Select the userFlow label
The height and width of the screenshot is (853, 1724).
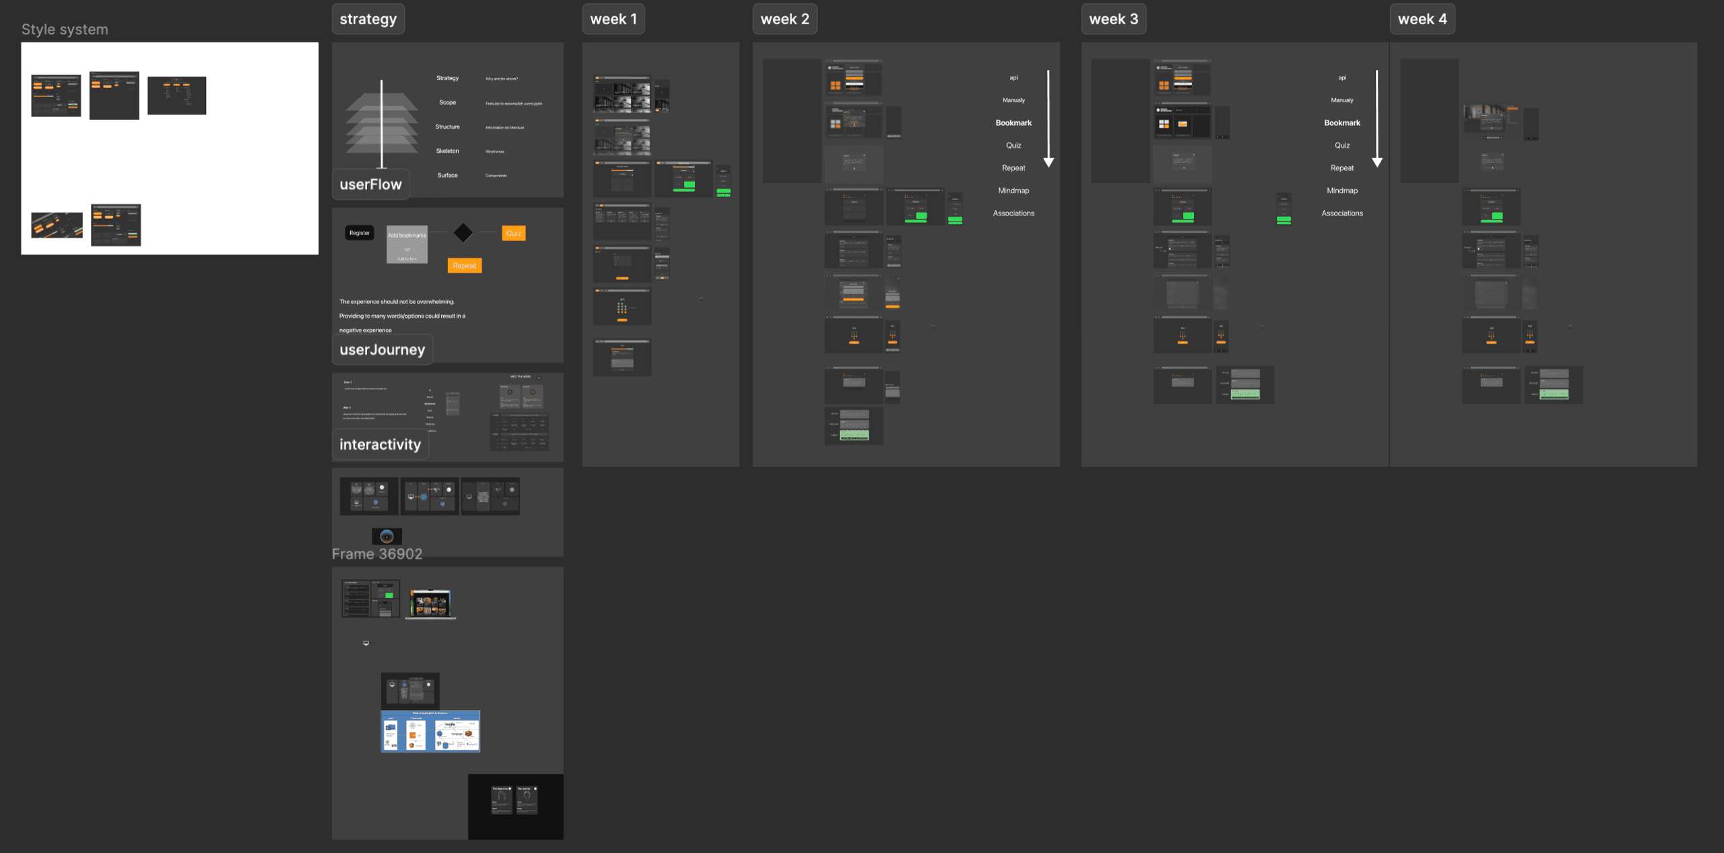(371, 184)
